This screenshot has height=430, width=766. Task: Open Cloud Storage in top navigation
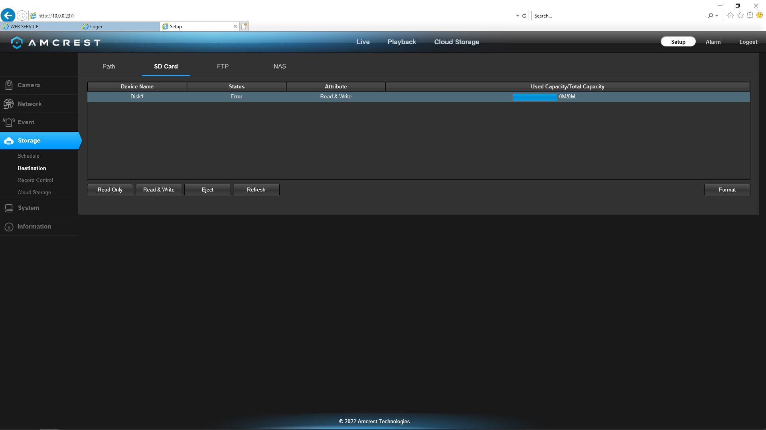click(456, 42)
